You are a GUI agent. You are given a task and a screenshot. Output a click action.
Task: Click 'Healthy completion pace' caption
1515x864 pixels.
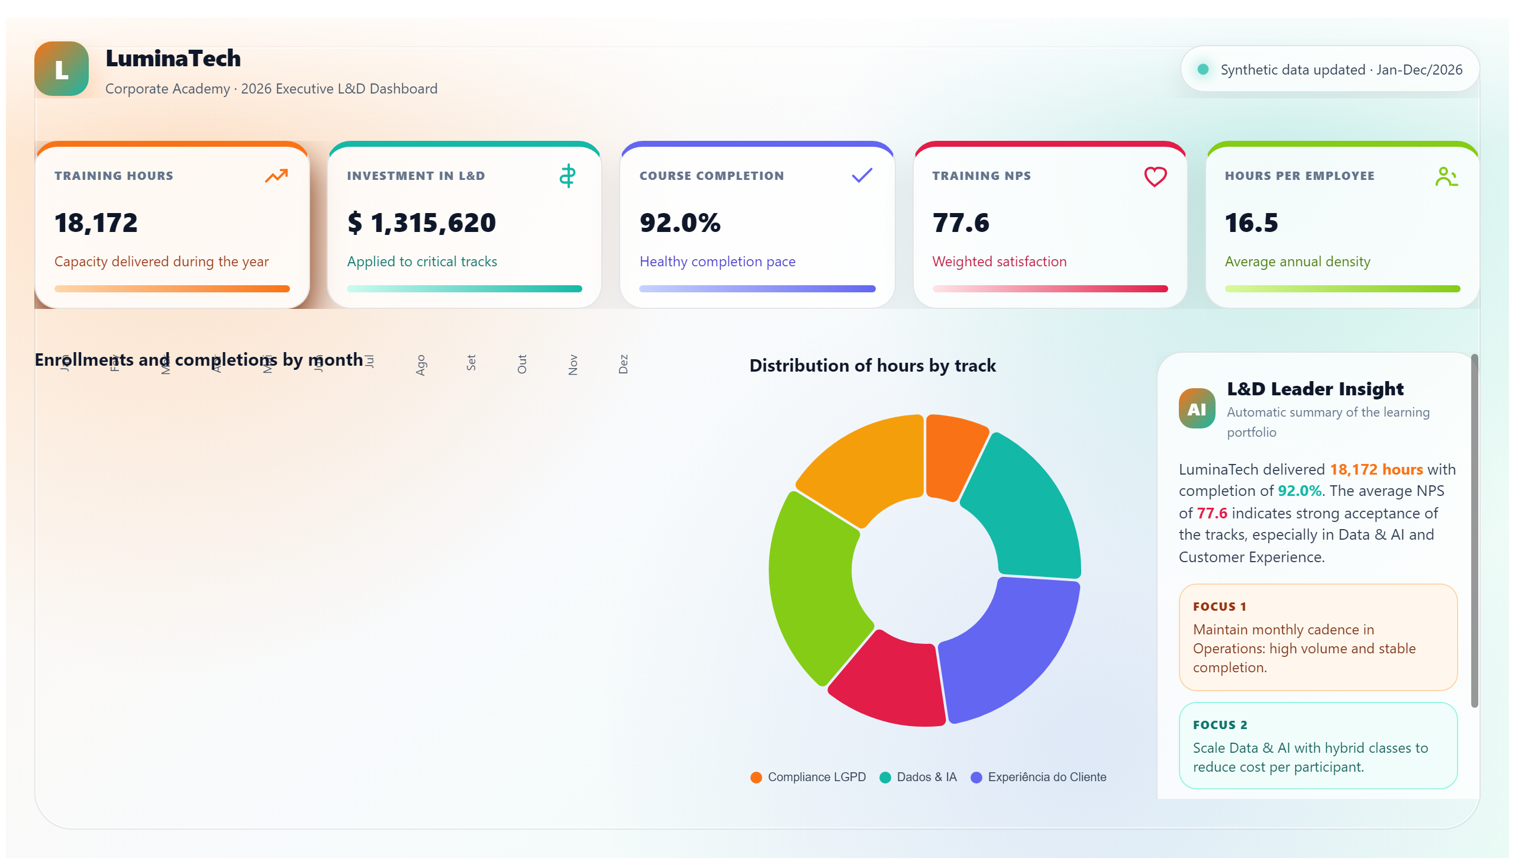coord(717,262)
